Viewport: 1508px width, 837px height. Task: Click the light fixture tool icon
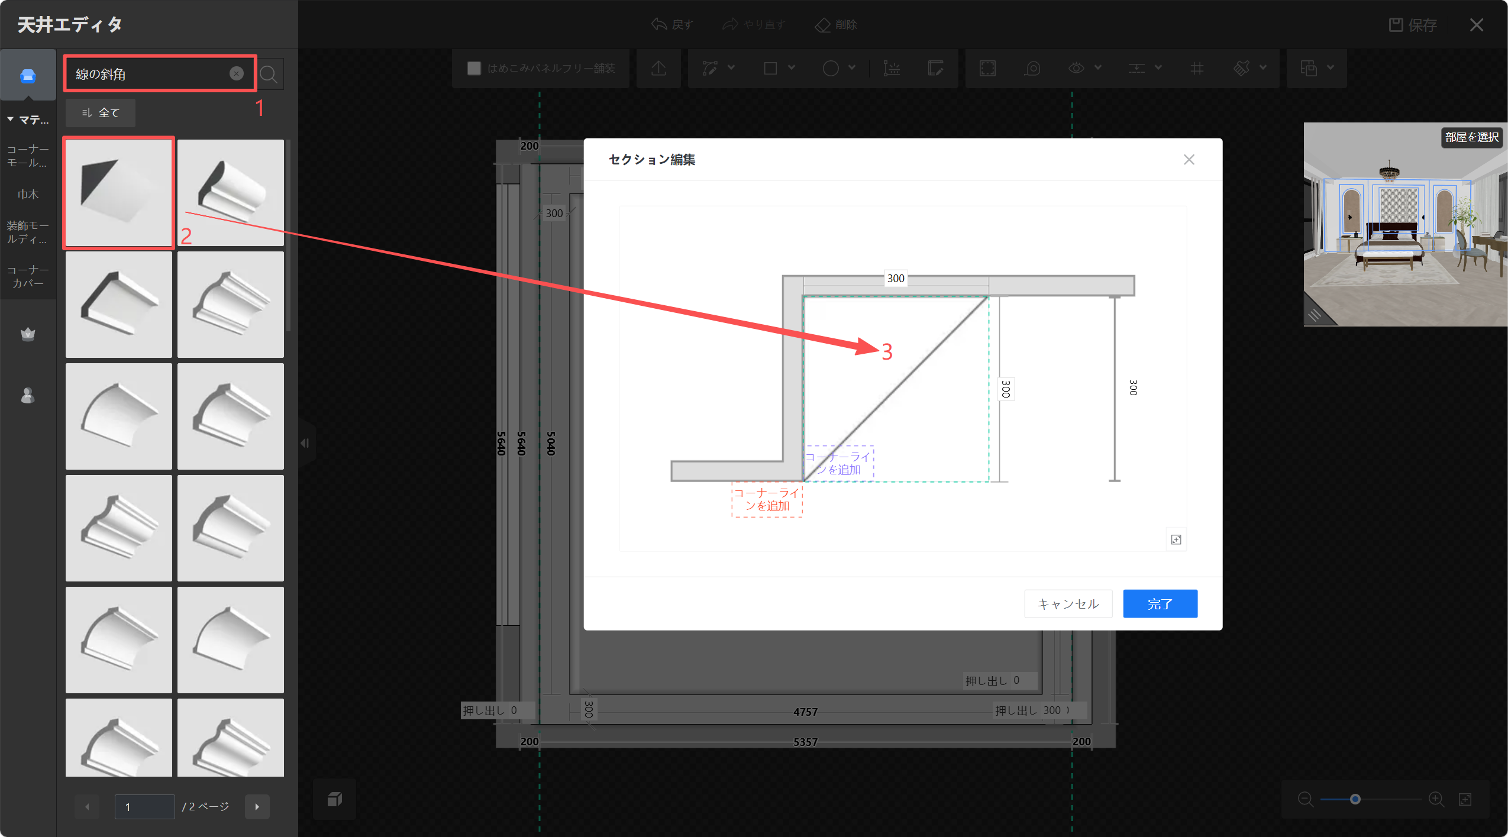click(1032, 69)
